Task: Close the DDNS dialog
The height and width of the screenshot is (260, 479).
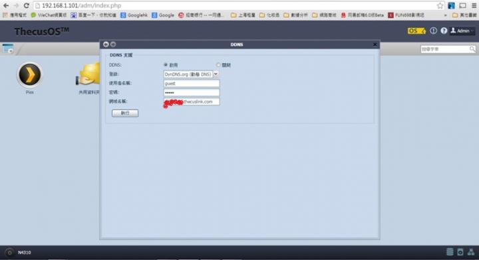Action: point(375,44)
